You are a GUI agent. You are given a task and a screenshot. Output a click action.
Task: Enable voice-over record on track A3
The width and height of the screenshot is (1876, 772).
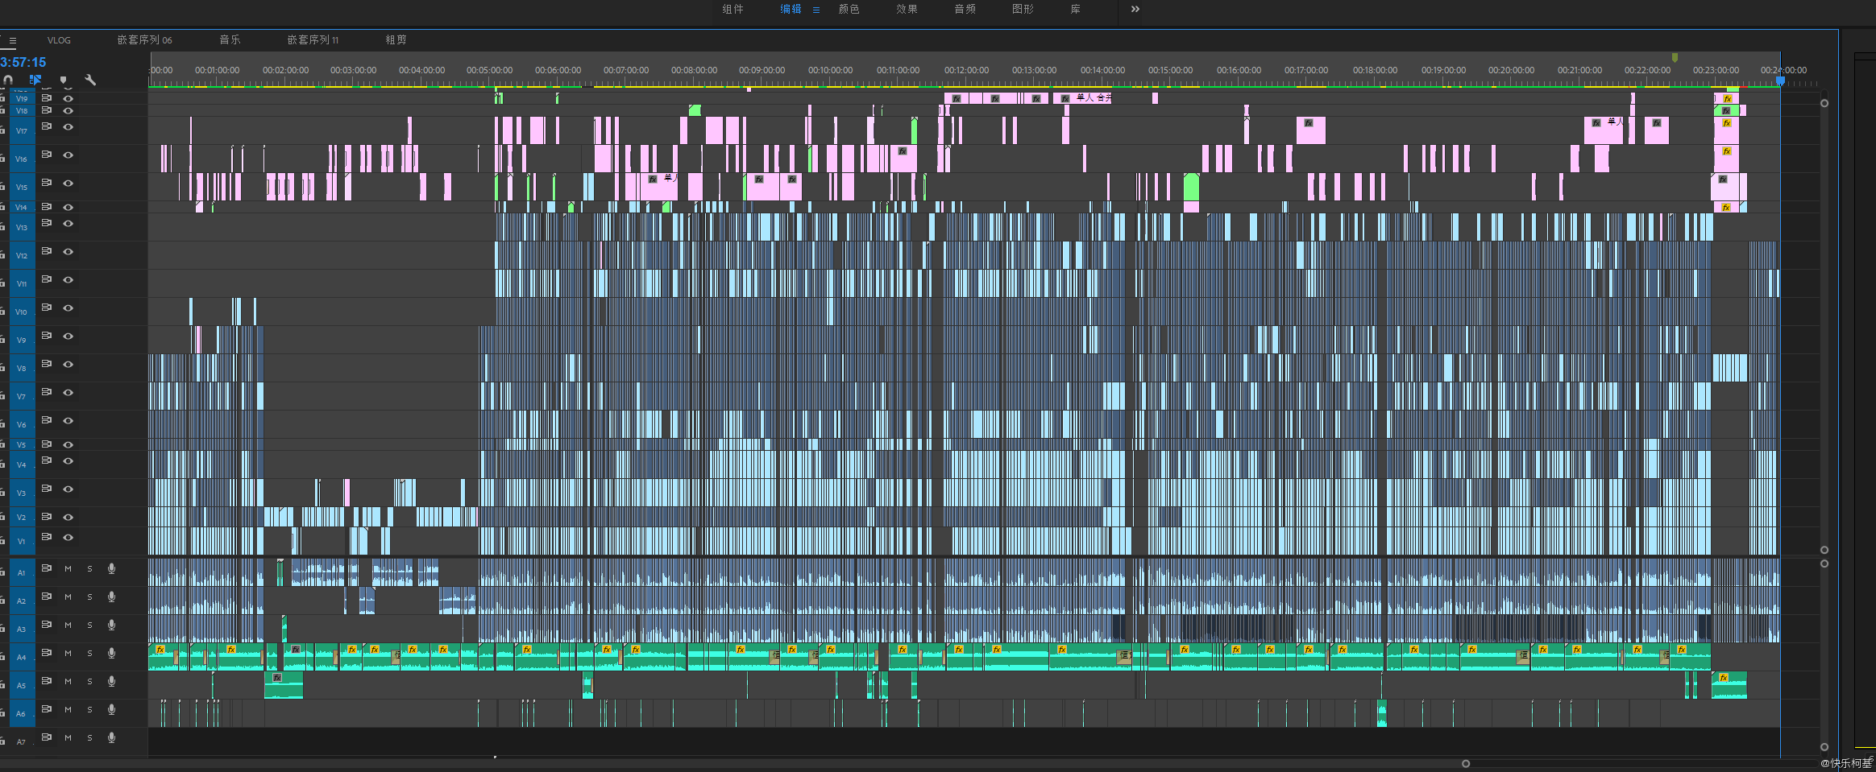(111, 625)
